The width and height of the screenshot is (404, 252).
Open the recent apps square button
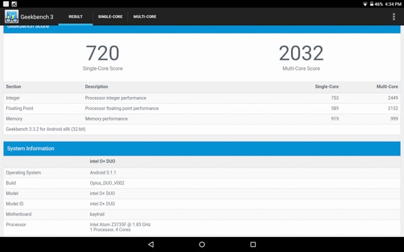pos(253,244)
